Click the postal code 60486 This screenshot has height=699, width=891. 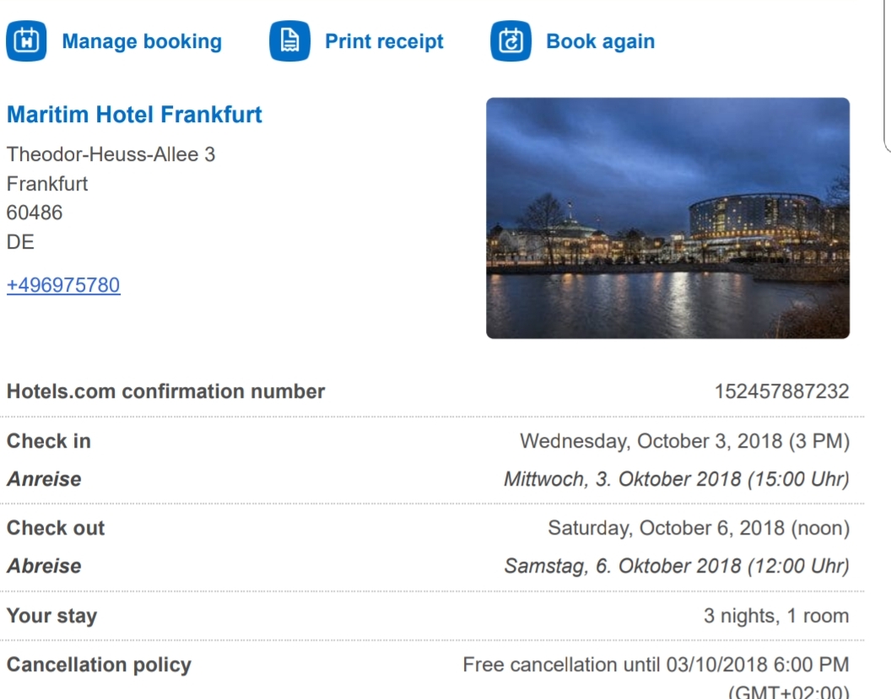click(35, 212)
